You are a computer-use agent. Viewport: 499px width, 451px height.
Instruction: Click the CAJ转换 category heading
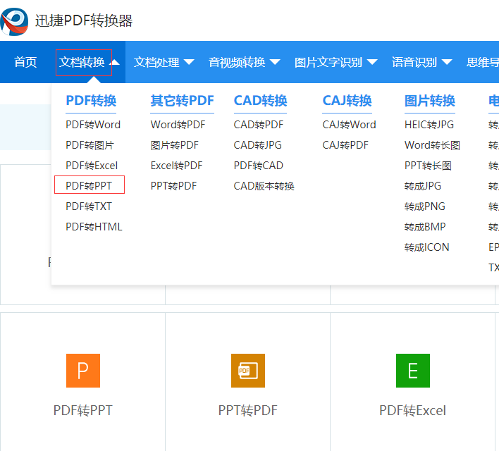(347, 101)
